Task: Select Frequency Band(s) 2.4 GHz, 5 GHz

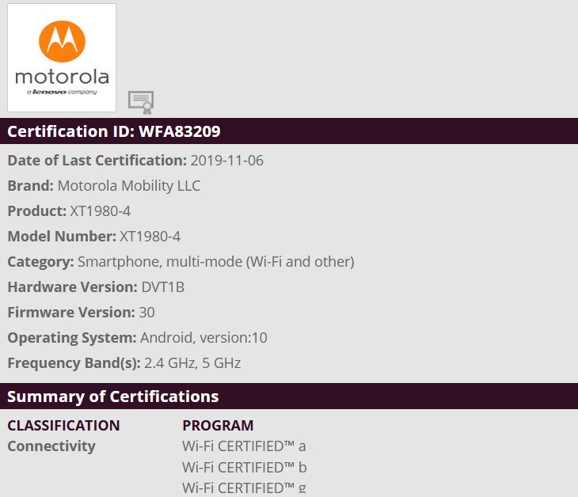Action: (x=192, y=363)
